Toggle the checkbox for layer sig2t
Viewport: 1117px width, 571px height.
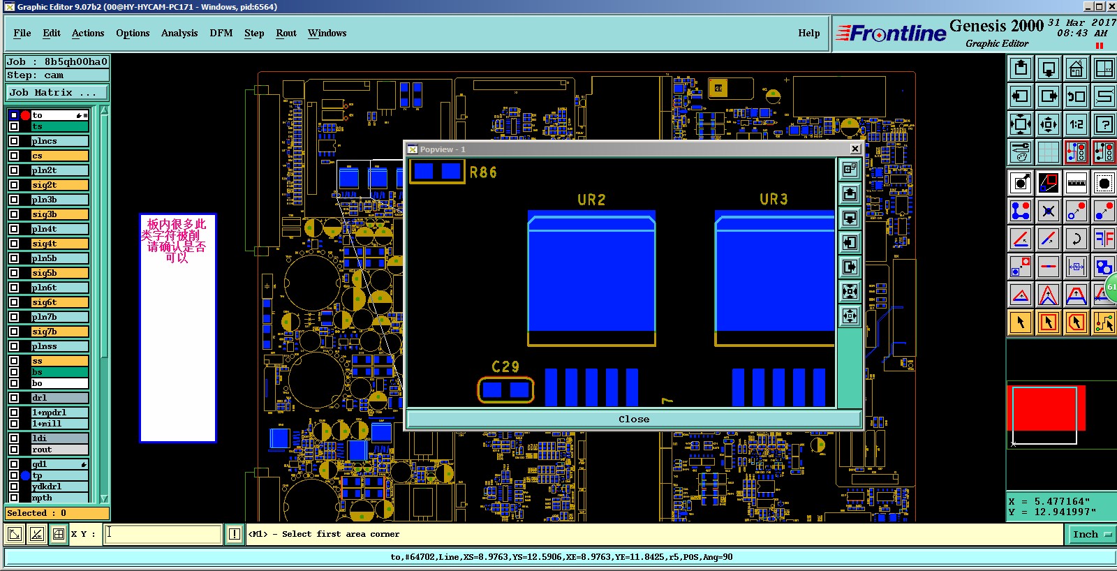tap(14, 185)
